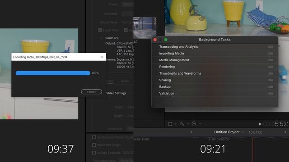Click the Width value in Video Settings

coord(130,107)
